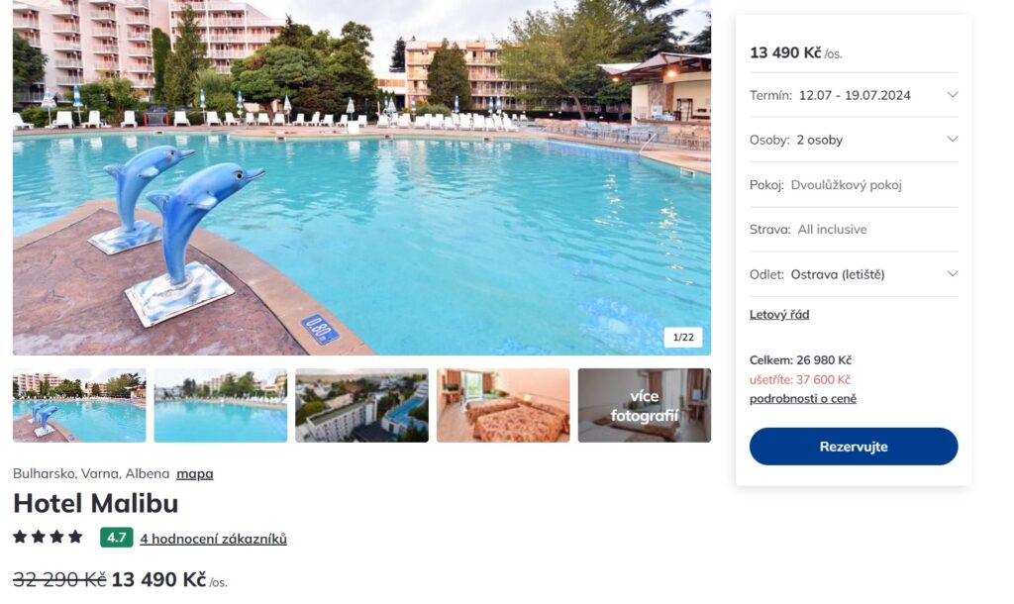Select the Strava All inclusive field
This screenshot has height=604, width=1014.
coord(854,229)
